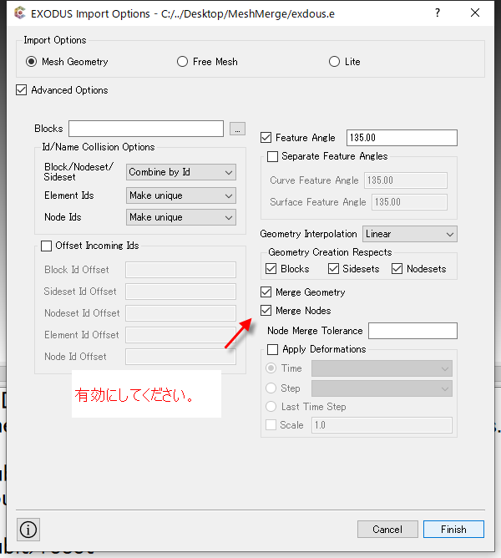Click the Blocks text input field
The width and height of the screenshot is (501, 558).
coord(146,129)
